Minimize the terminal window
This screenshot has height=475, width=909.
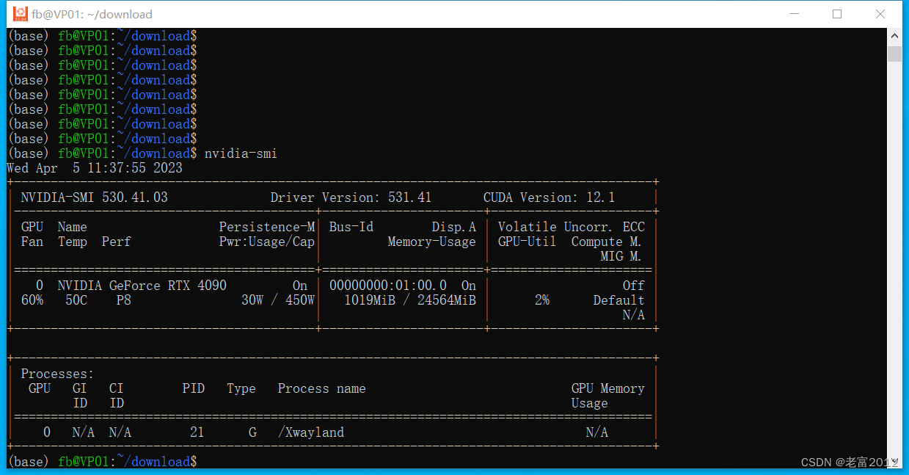tap(794, 14)
